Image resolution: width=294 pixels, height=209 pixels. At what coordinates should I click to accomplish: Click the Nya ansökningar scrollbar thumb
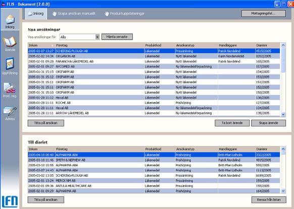point(283,60)
